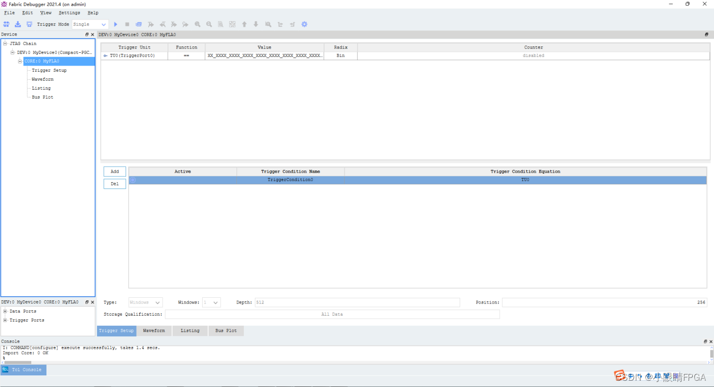
Task: Click the TriggerCondition0 name cell
Action: coord(290,180)
